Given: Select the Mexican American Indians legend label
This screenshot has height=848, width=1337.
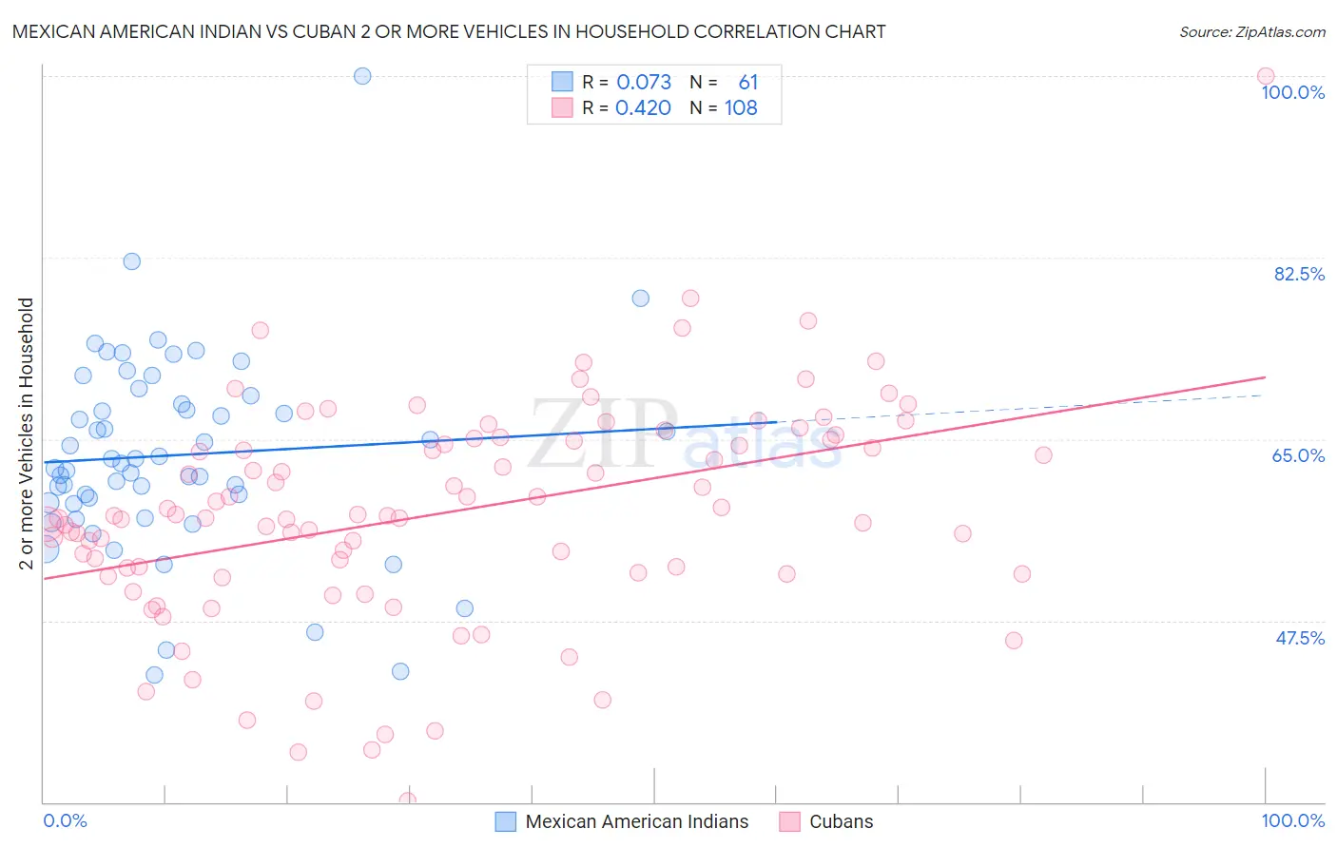Looking at the screenshot, I should point(637,821).
